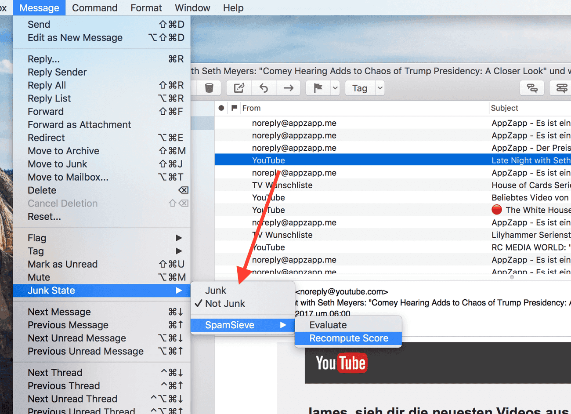Viewport: 571px width, 414px height.
Task: Choose Move to Archive
Action: point(102,151)
